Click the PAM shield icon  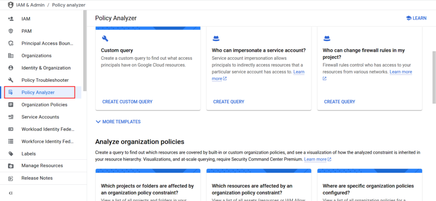(x=11, y=31)
